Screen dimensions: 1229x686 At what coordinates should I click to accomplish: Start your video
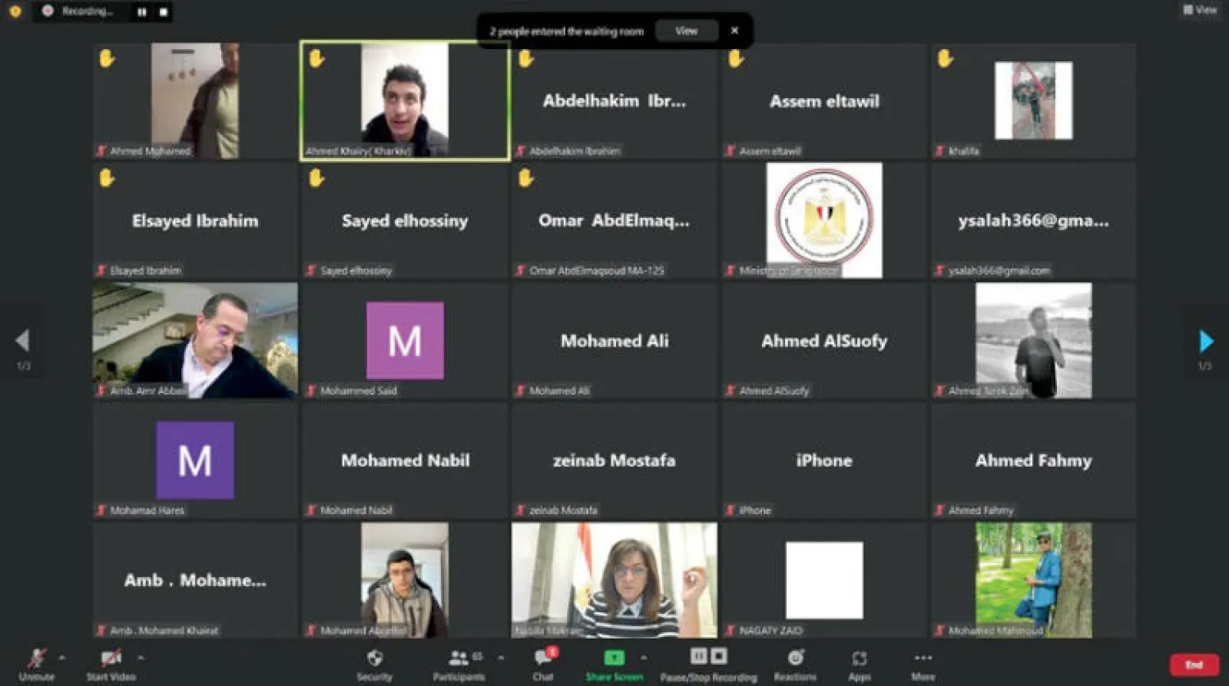click(111, 657)
